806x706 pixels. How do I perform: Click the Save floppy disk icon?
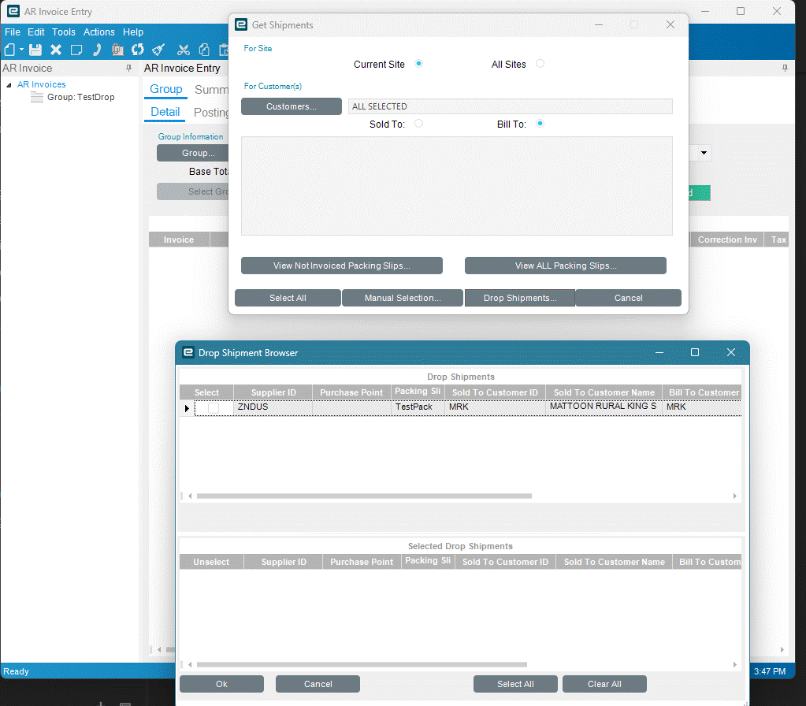coord(35,50)
